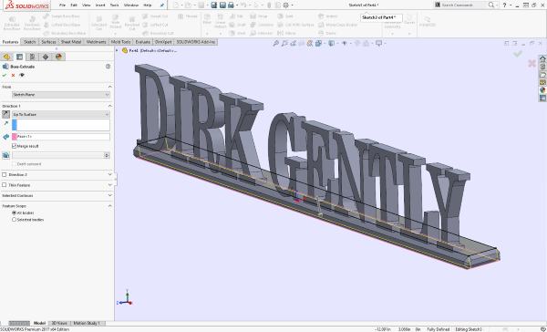Screen dimensions: 547x332
Task: Open File Explorer folder icon in task pane
Action: 542,75
